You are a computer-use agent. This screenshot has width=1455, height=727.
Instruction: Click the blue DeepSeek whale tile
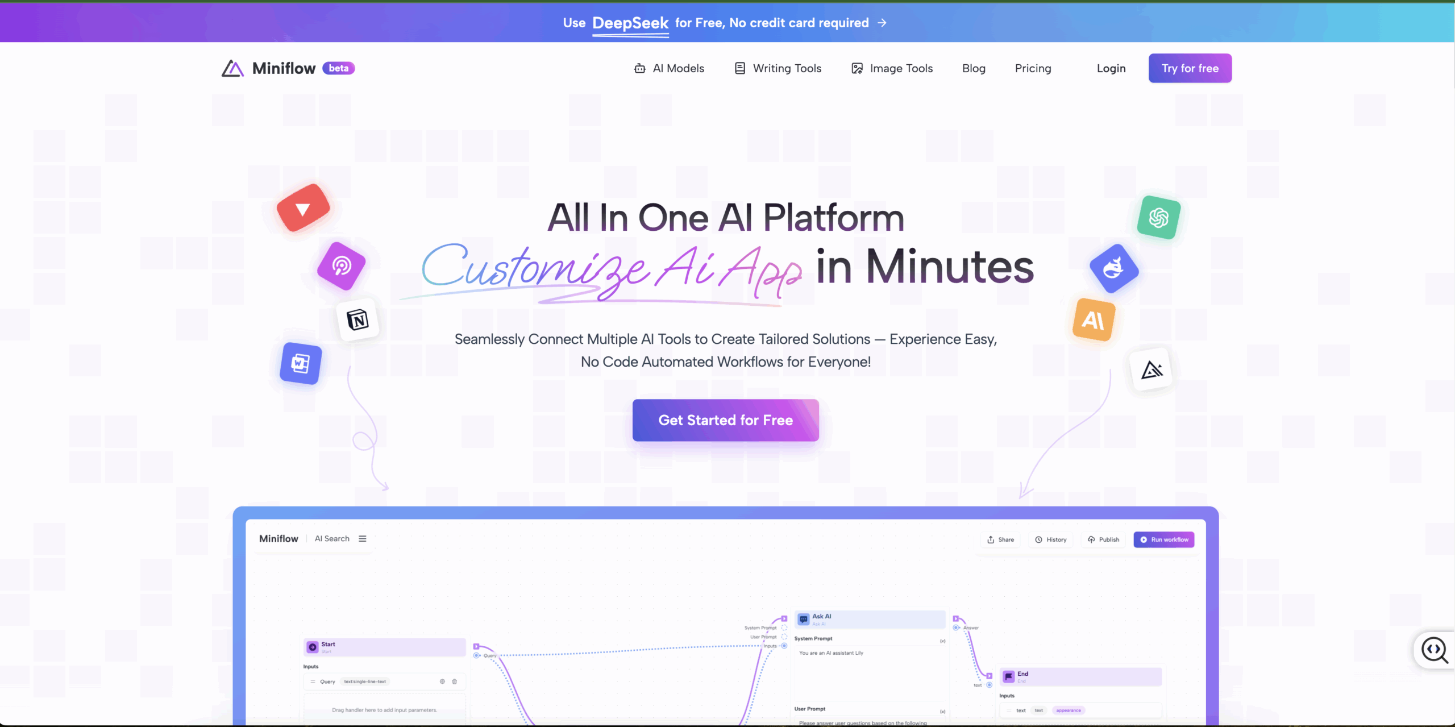tap(1114, 268)
